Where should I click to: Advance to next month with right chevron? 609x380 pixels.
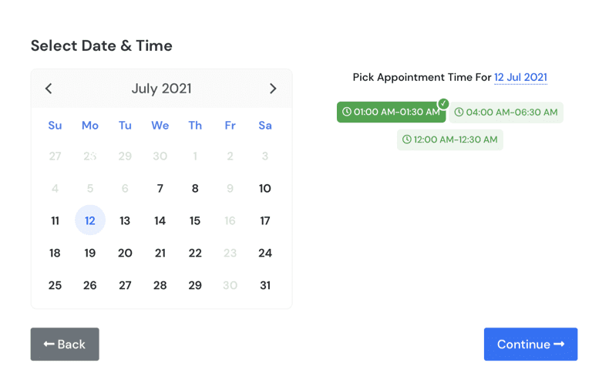pos(273,89)
